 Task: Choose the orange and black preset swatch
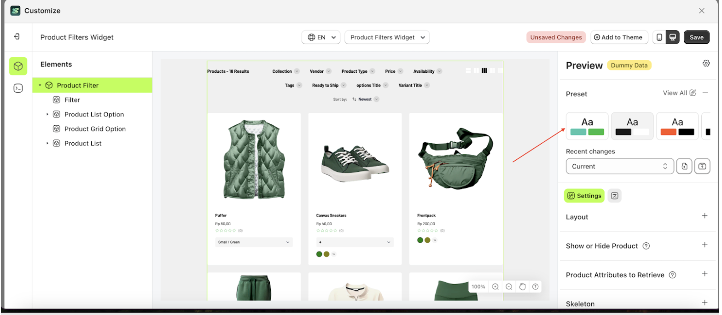tap(677, 126)
